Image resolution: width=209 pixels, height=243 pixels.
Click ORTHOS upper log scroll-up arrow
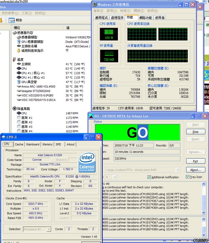(x=203, y=184)
